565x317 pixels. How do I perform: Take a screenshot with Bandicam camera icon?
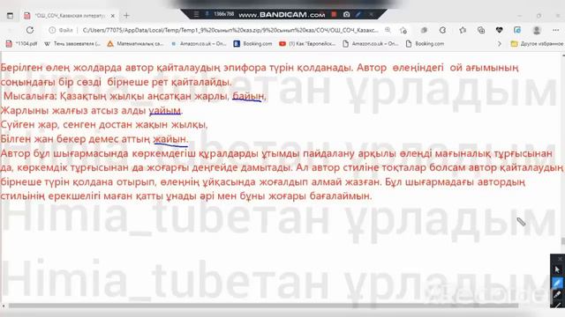point(346,14)
